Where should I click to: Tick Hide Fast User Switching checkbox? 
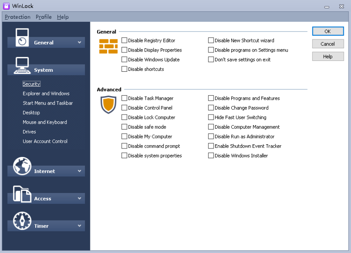[211, 117]
